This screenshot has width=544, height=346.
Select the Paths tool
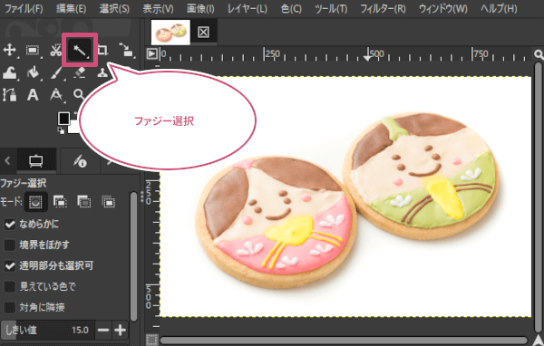point(9,94)
